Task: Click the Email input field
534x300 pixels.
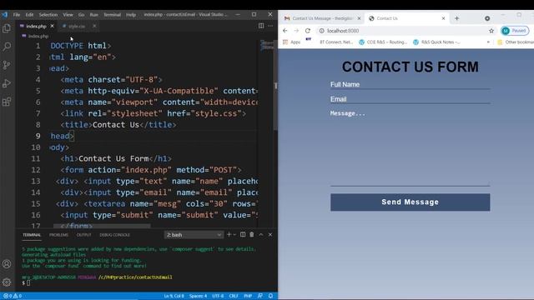Action: pos(410,99)
